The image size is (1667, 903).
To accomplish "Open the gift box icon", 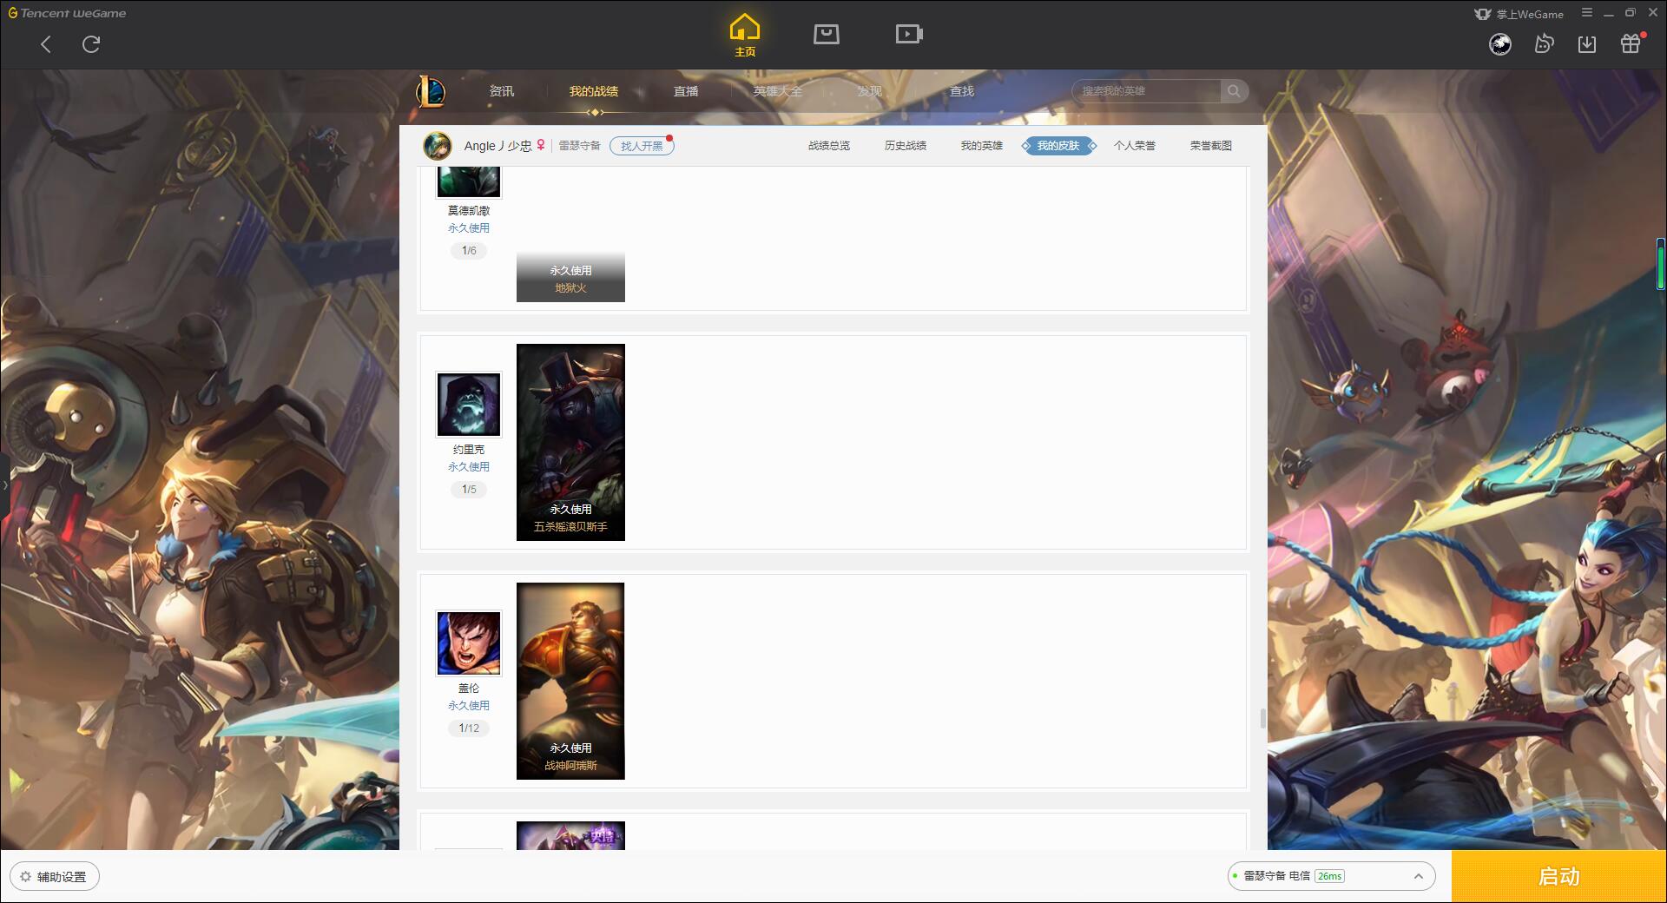I will click(x=1631, y=43).
